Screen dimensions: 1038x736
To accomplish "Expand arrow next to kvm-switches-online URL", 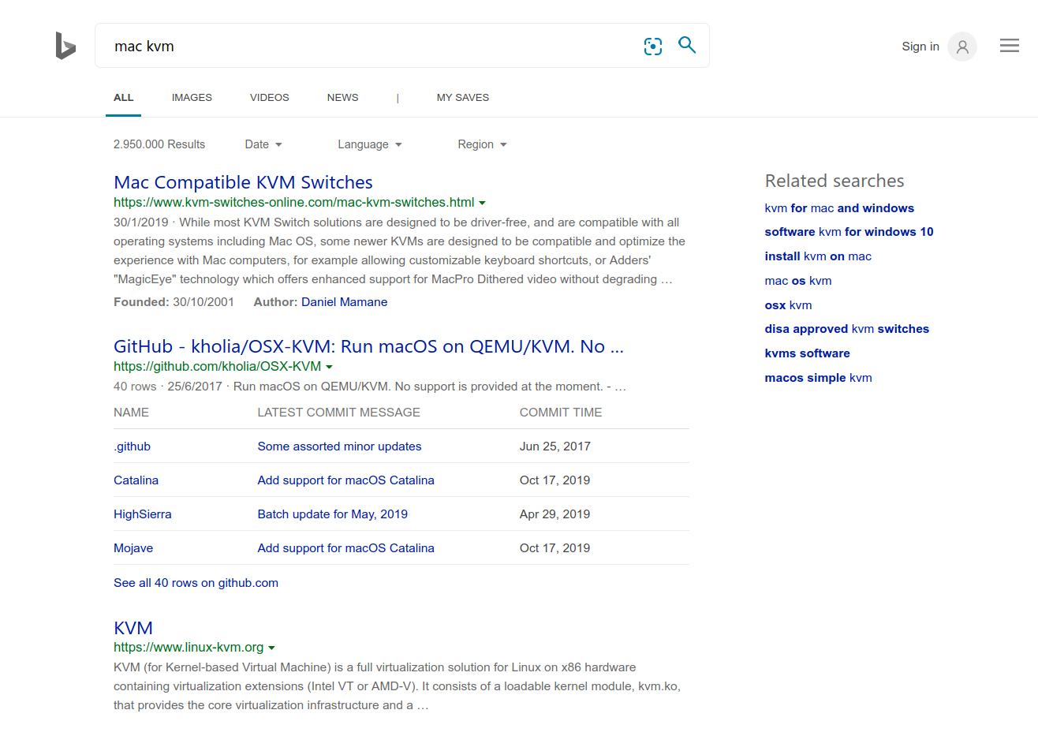I will pyautogui.click(x=482, y=204).
